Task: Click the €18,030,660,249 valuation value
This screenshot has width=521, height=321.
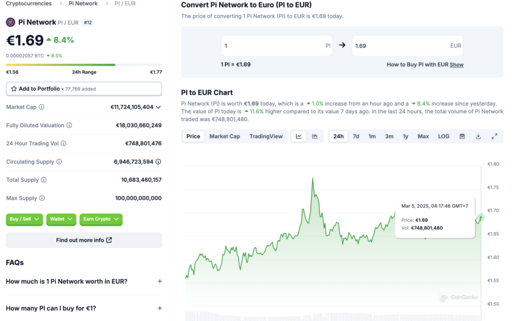Action: [x=138, y=125]
